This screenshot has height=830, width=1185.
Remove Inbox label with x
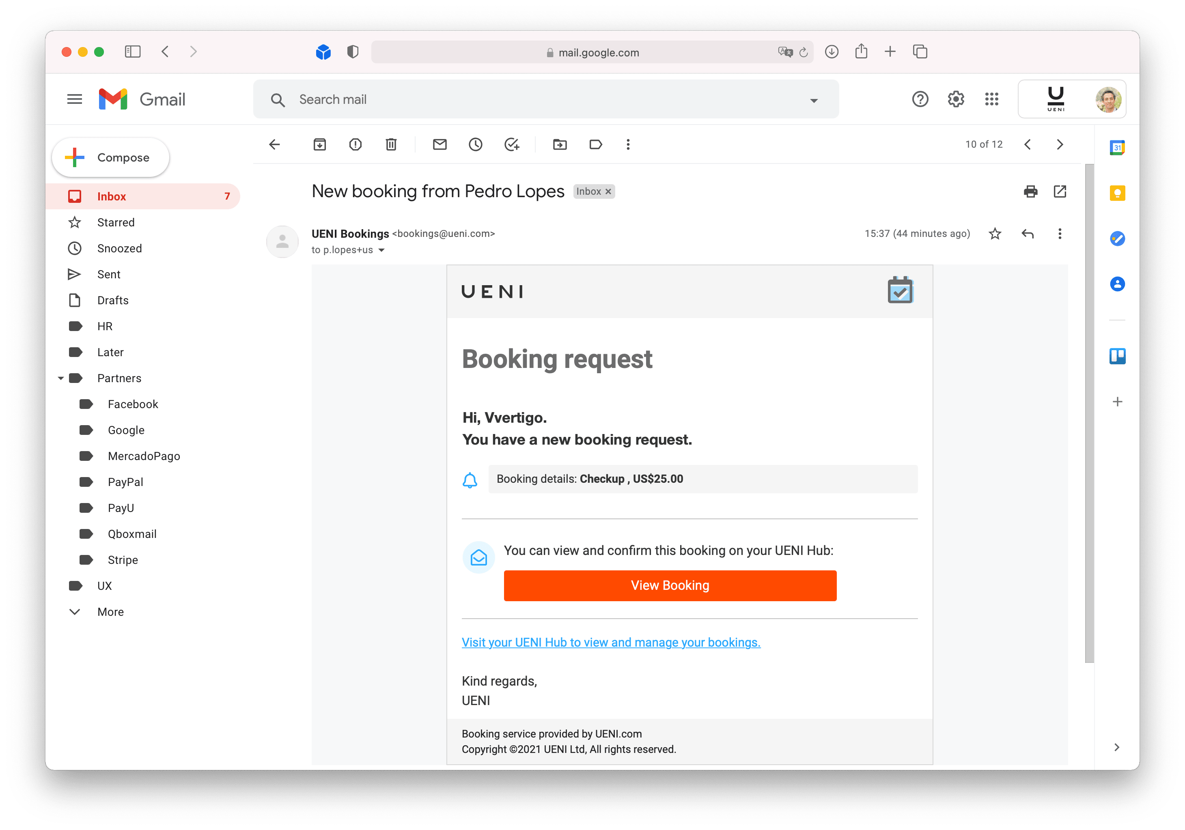click(608, 192)
